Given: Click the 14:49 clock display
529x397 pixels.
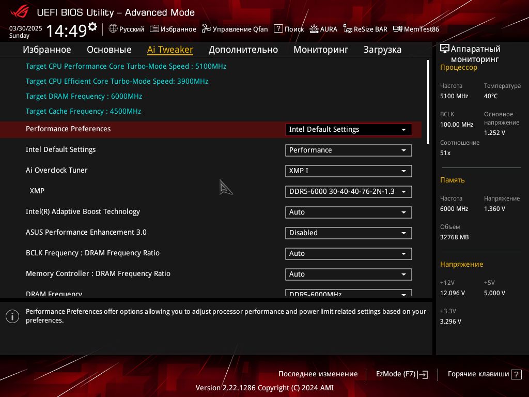Looking at the screenshot, I should point(67,30).
